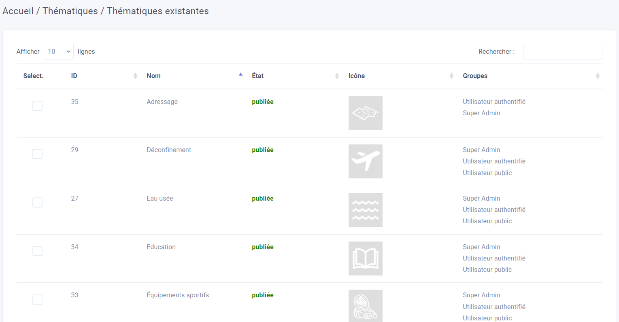
Task: Click publiée status in Education row
Action: (263, 247)
